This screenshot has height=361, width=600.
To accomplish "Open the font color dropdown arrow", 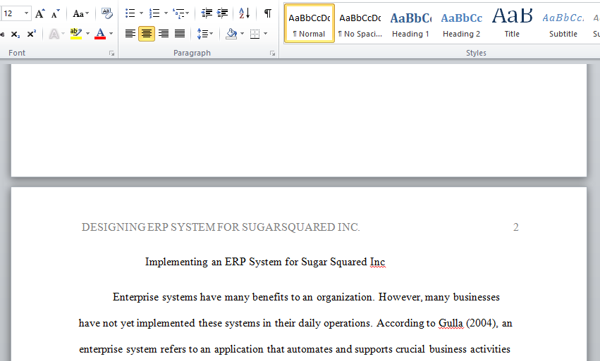I will (111, 34).
